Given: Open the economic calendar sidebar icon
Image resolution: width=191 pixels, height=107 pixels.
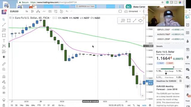Looking at the screenshot, I should [x=188, y=49].
